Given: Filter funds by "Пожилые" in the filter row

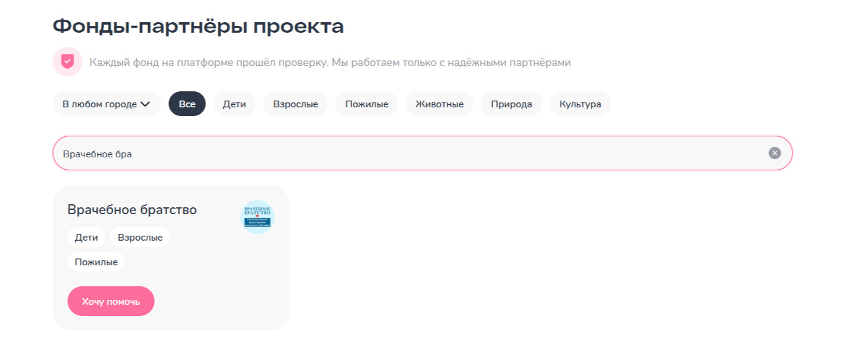Looking at the screenshot, I should pos(366,104).
